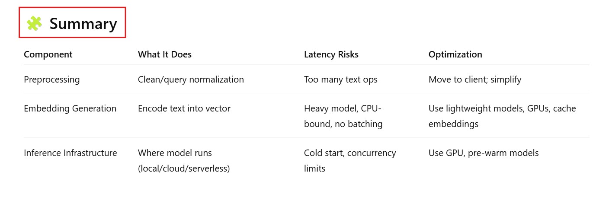Click the Preprocessing row label
Viewport: 609px width, 207px height.
[51, 80]
